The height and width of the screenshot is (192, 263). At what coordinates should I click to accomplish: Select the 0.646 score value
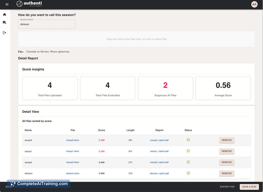coord(101,162)
